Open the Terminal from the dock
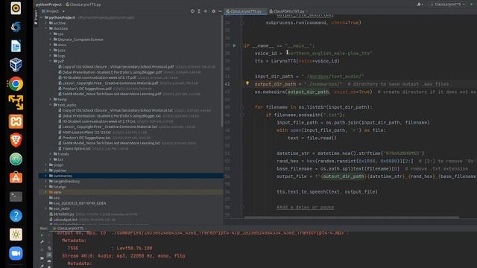 pos(16,197)
